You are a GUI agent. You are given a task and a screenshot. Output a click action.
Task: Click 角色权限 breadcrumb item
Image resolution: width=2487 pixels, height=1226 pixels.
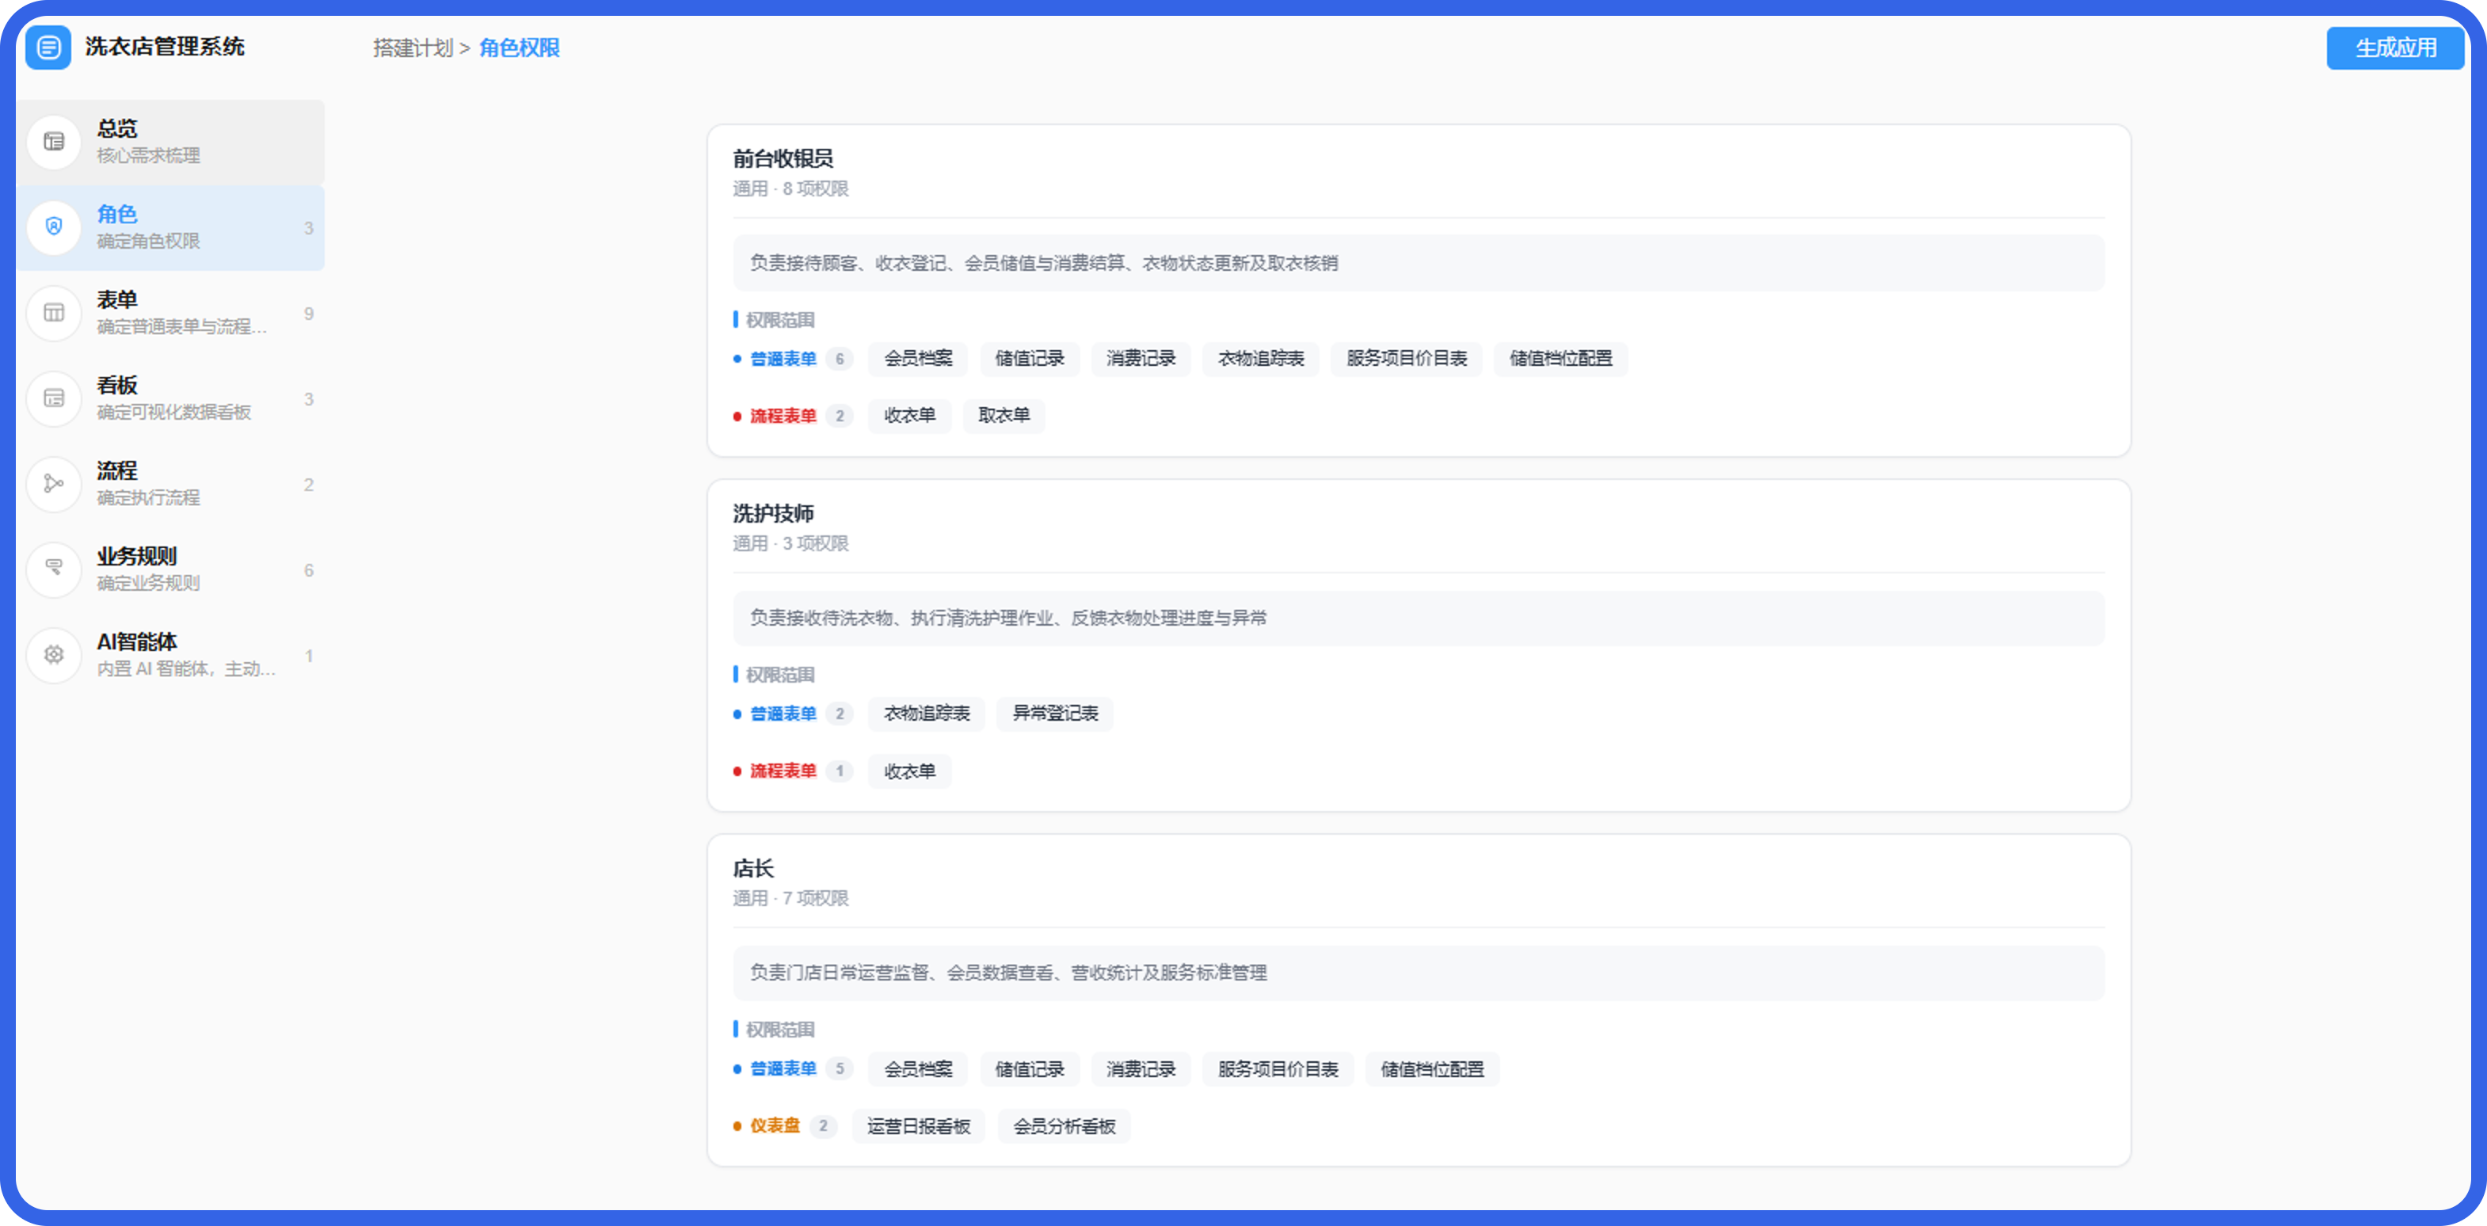click(520, 48)
